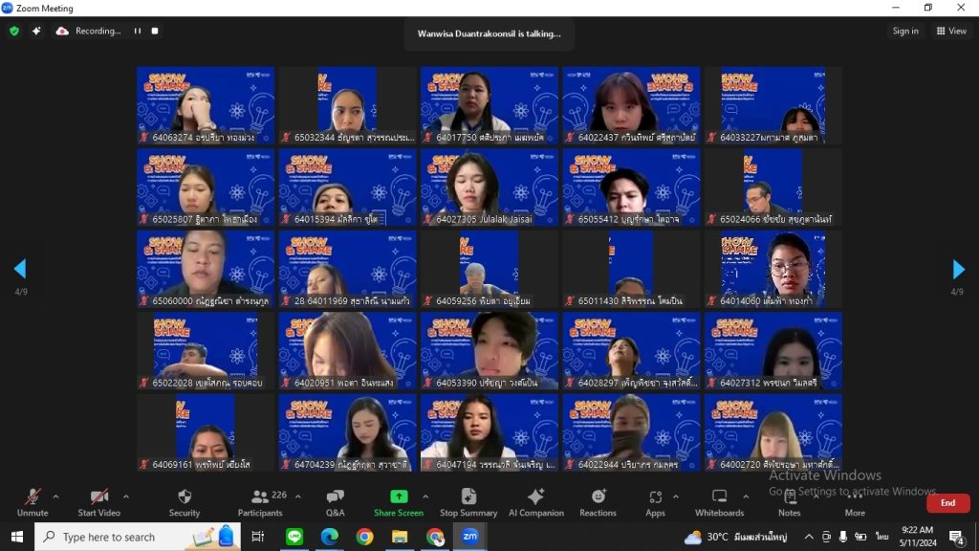Click the AI Companion sparkle icon near Recording
The width and height of the screenshot is (979, 551).
pyautogui.click(x=36, y=31)
